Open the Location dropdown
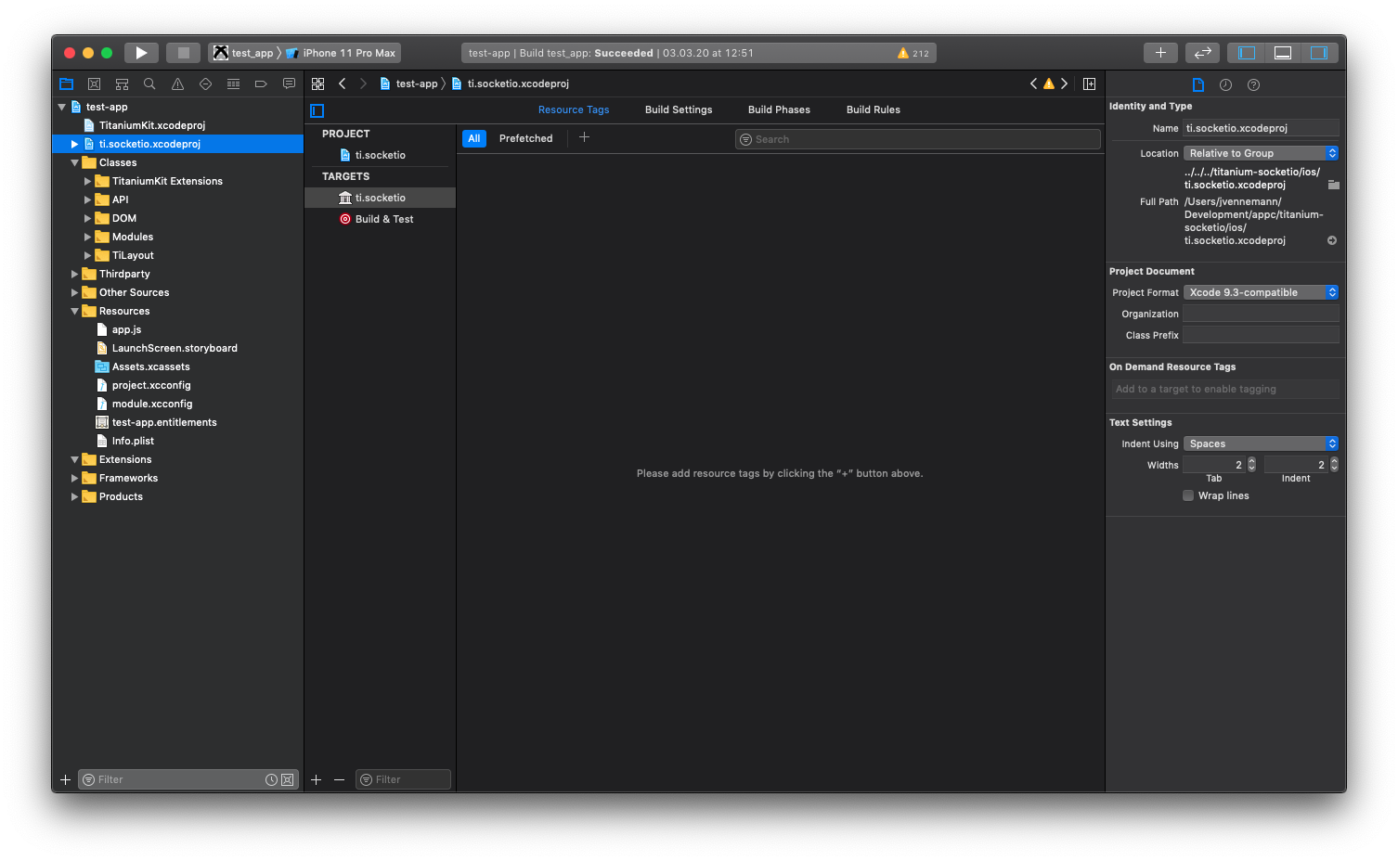This screenshot has width=1398, height=861. pos(1261,153)
